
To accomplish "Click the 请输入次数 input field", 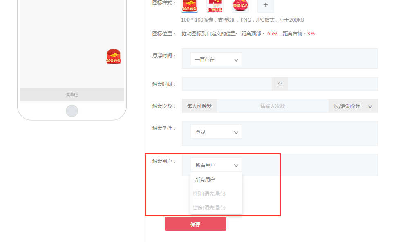I will click(x=272, y=106).
